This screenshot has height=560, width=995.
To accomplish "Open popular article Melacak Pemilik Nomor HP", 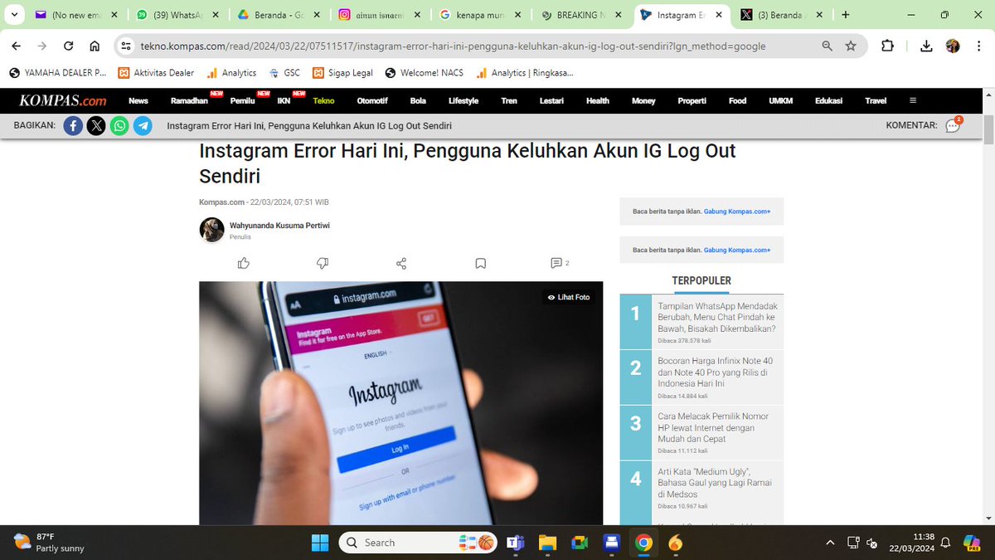I will pyautogui.click(x=713, y=427).
